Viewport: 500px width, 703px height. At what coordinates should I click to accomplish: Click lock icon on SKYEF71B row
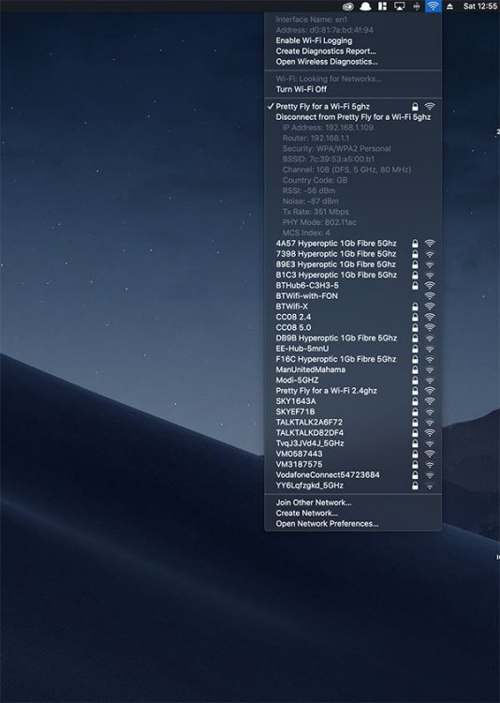tap(415, 412)
